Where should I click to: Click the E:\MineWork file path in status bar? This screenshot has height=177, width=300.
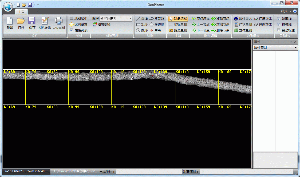pyautogui.click(x=75, y=171)
